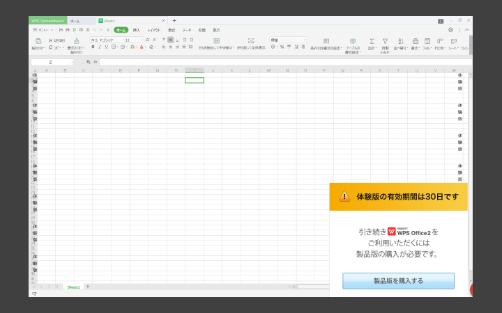502x313 pixels.
Task: Switch to the データ ribbon tab
Action: click(x=187, y=30)
